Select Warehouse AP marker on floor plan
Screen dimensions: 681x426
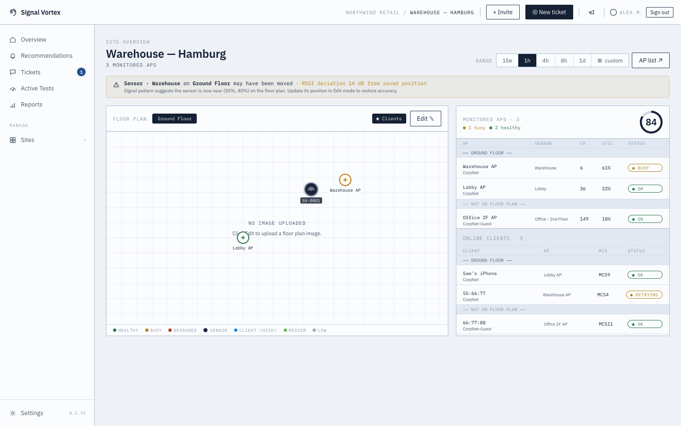coord(345,180)
